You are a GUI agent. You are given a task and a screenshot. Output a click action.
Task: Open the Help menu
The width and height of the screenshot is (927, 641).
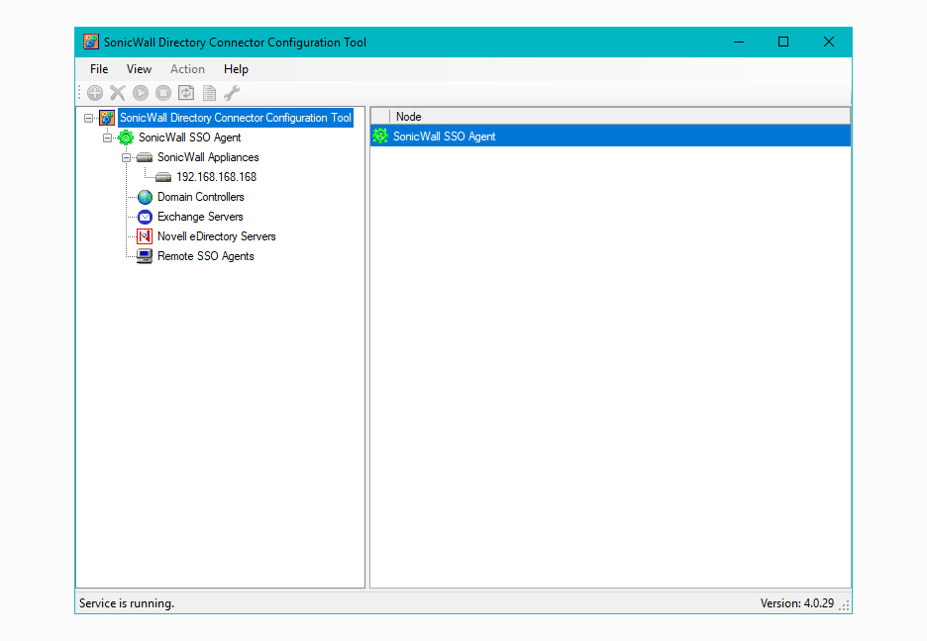[x=236, y=69]
